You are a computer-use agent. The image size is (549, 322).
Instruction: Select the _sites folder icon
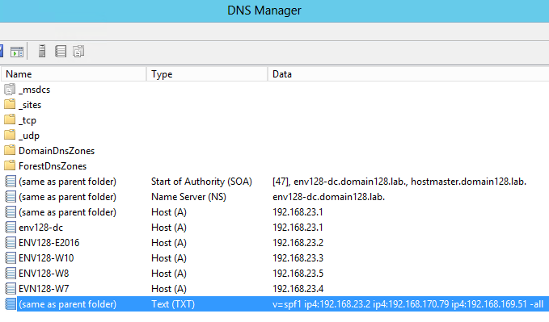[x=10, y=105]
